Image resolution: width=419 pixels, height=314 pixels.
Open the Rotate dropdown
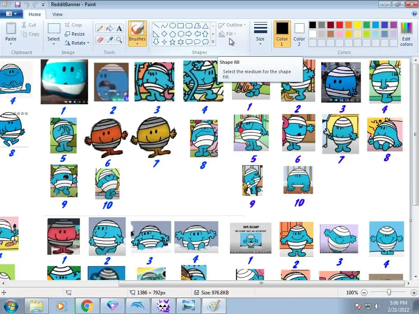[x=77, y=43]
